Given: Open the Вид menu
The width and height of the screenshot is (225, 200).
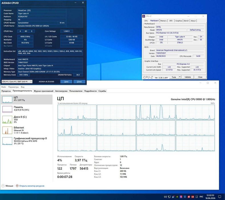Looking at the screenshot, I should pyautogui.click(x=23, y=87).
